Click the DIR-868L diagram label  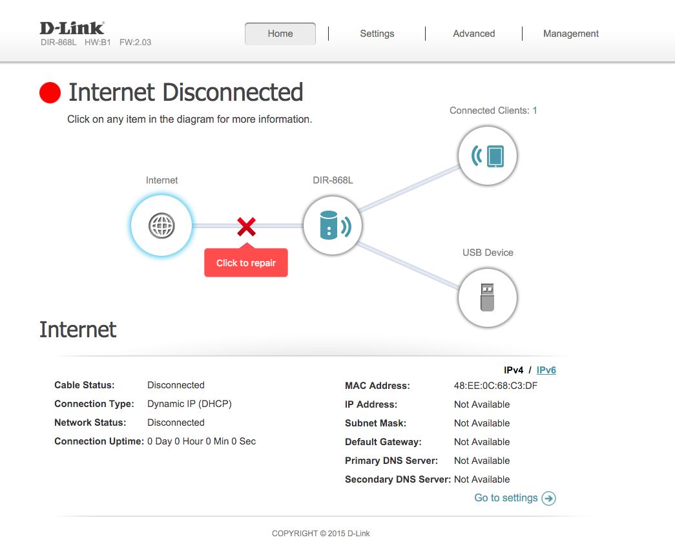pos(333,180)
